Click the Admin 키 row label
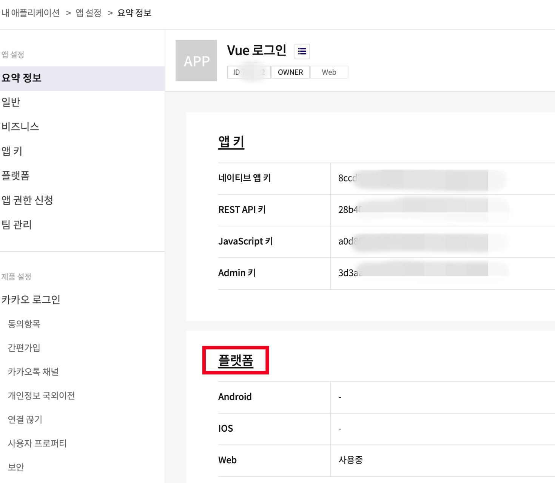 click(237, 273)
